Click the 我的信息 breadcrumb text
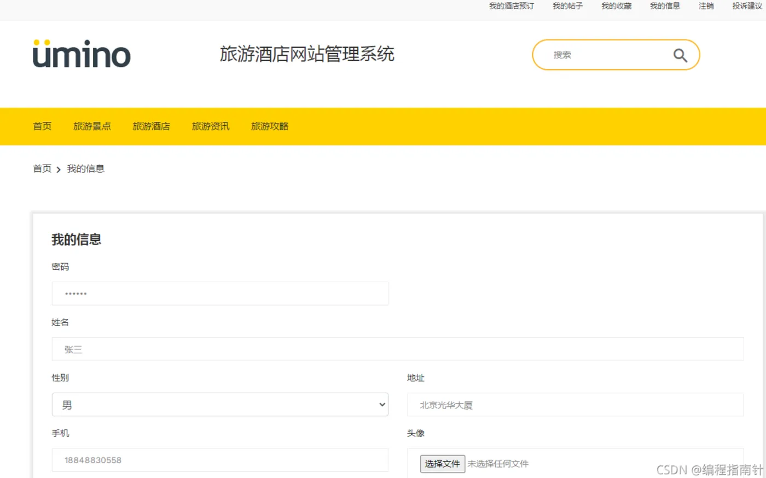This screenshot has width=766, height=478. (85, 168)
